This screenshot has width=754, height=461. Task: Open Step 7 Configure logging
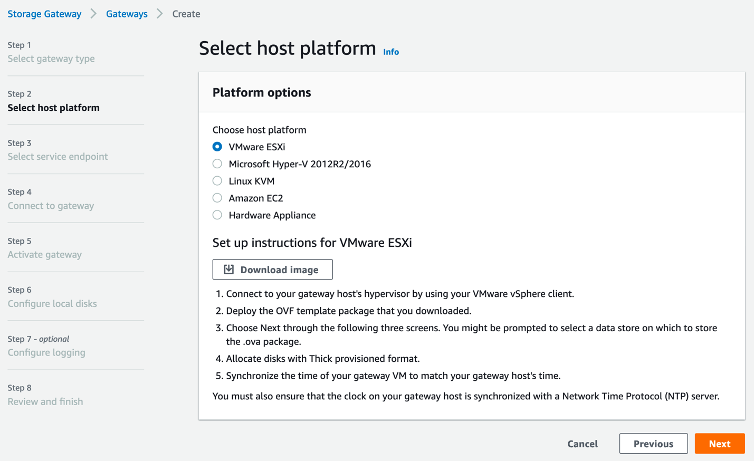click(45, 352)
